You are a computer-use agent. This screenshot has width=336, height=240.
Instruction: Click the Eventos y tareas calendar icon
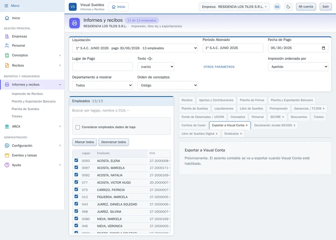[7, 155]
